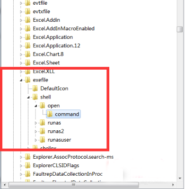Select the FaultrepDataCollectionInProc key label
Screen dimensions: 185x189
pyautogui.click(x=68, y=174)
